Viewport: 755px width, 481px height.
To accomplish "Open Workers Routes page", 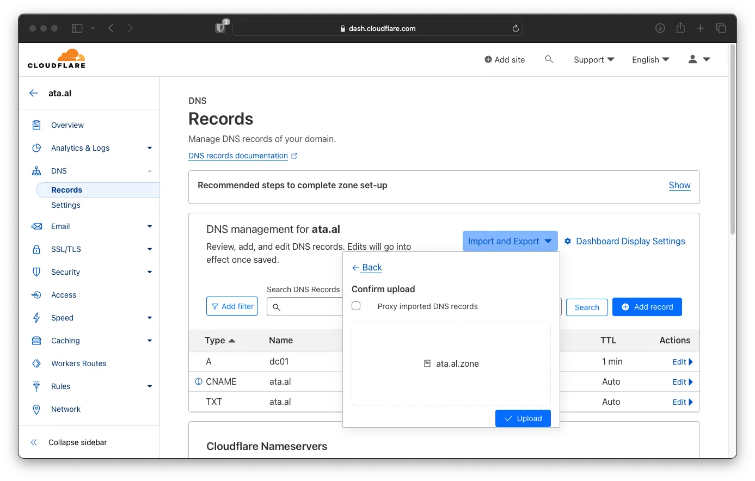I will (79, 363).
